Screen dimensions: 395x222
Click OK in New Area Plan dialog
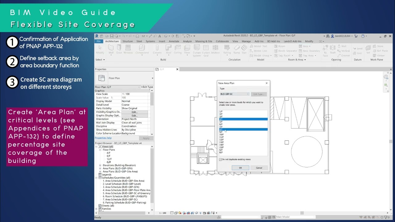coord(240,168)
